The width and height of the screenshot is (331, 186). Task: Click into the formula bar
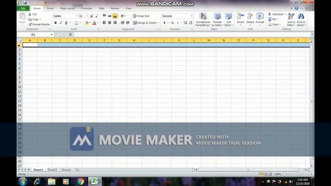pyautogui.click(x=192, y=35)
